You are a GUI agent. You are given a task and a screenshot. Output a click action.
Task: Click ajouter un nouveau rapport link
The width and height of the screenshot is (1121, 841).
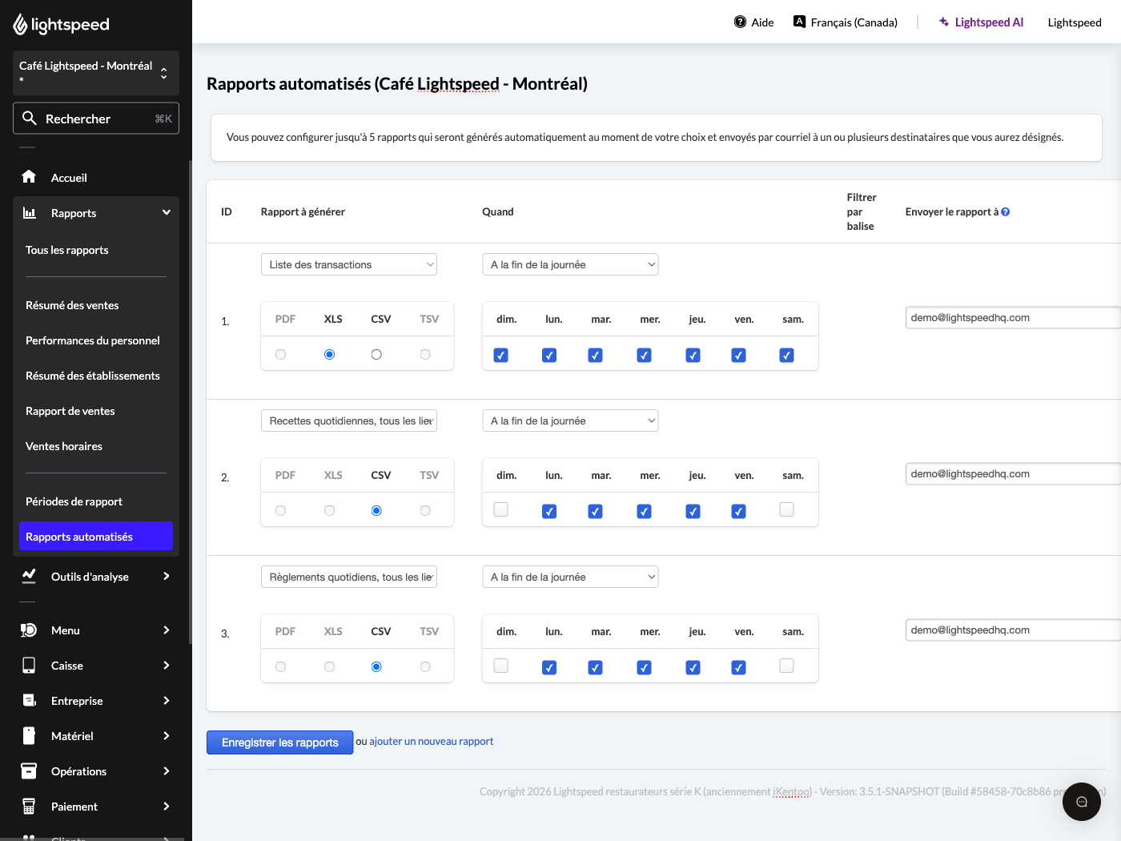coord(432,742)
